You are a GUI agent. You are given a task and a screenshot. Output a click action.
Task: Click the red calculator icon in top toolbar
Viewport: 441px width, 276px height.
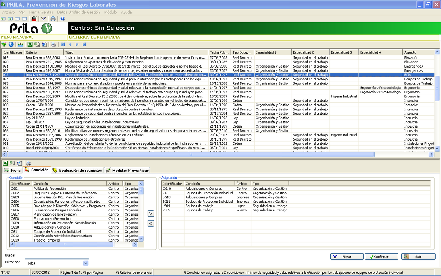tap(34, 19)
